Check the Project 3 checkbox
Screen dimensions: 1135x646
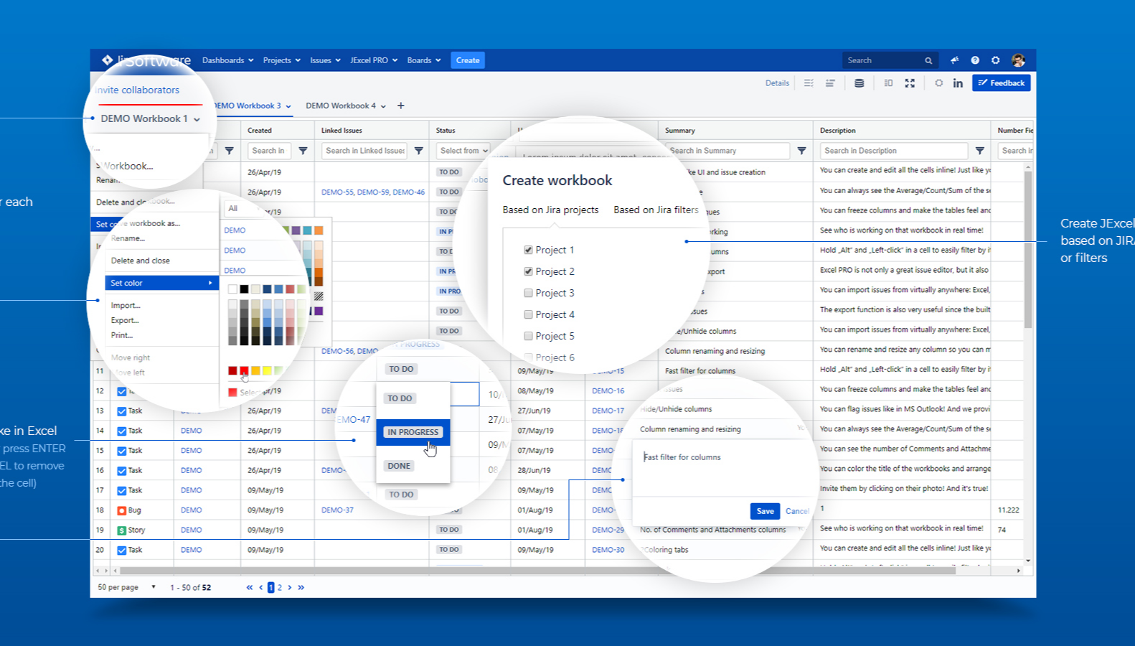pyautogui.click(x=528, y=293)
